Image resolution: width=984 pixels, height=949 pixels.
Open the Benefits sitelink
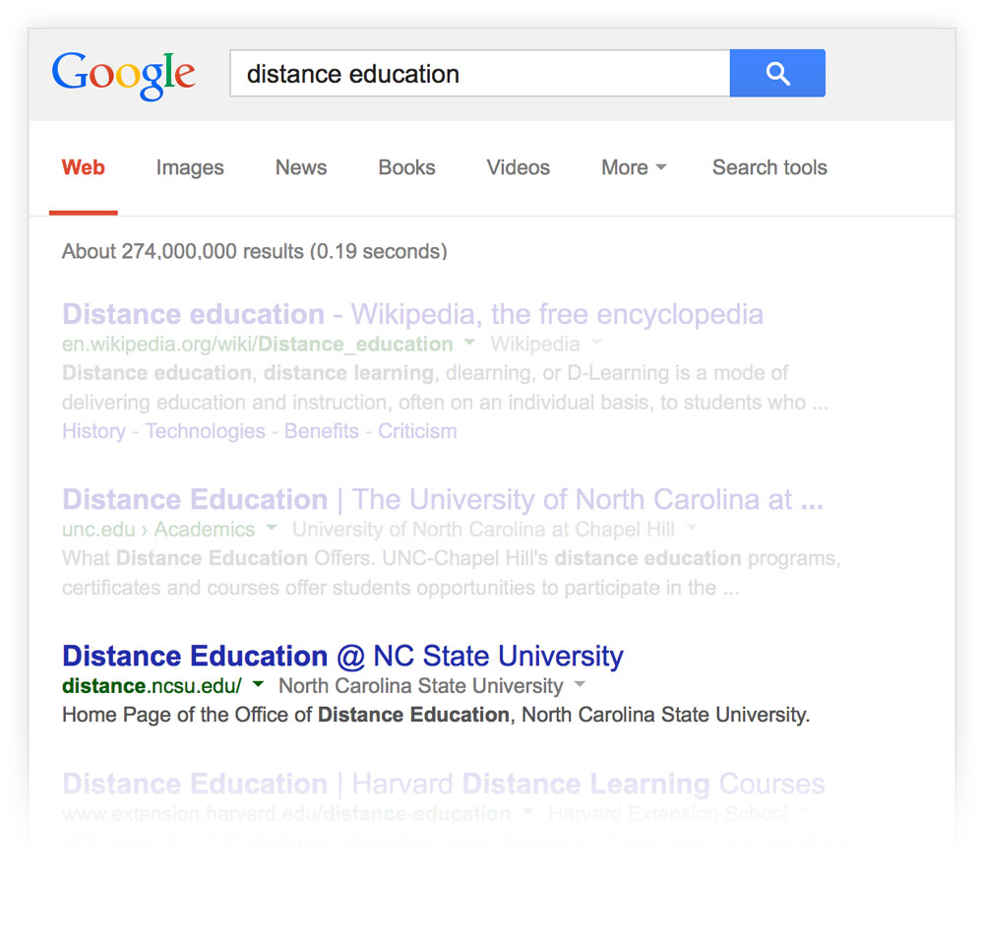[x=322, y=431]
